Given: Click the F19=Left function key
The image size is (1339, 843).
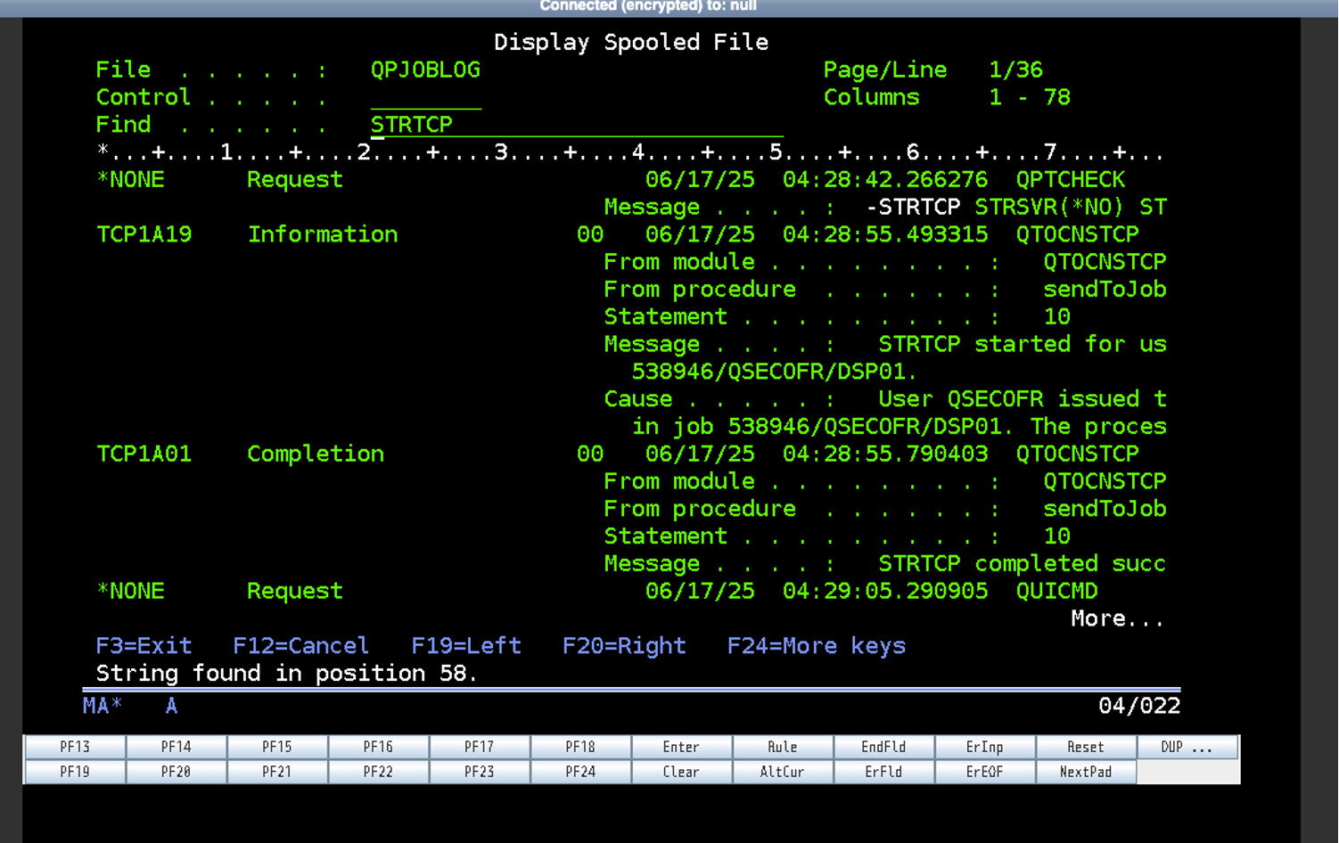Looking at the screenshot, I should point(466,646).
